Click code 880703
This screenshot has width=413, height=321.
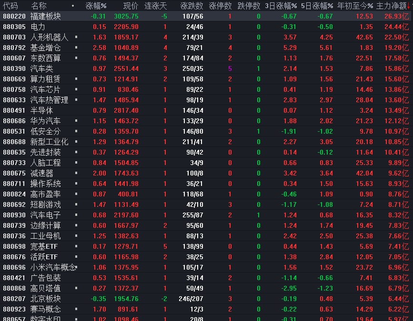click(14, 38)
